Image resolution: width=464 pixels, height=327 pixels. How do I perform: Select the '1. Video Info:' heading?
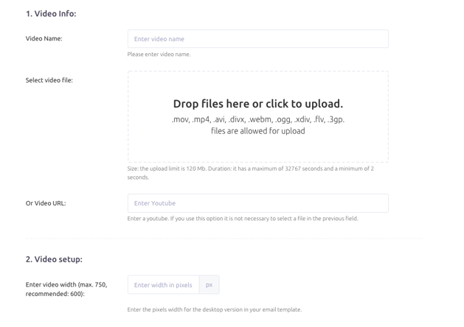[51, 13]
